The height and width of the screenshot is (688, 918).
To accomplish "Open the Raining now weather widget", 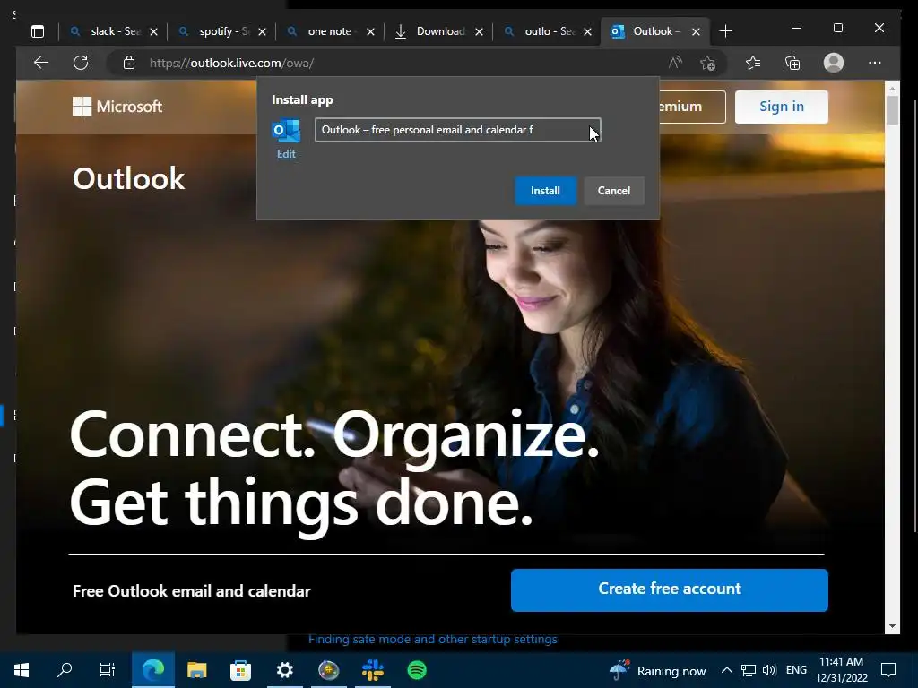I will click(657, 670).
